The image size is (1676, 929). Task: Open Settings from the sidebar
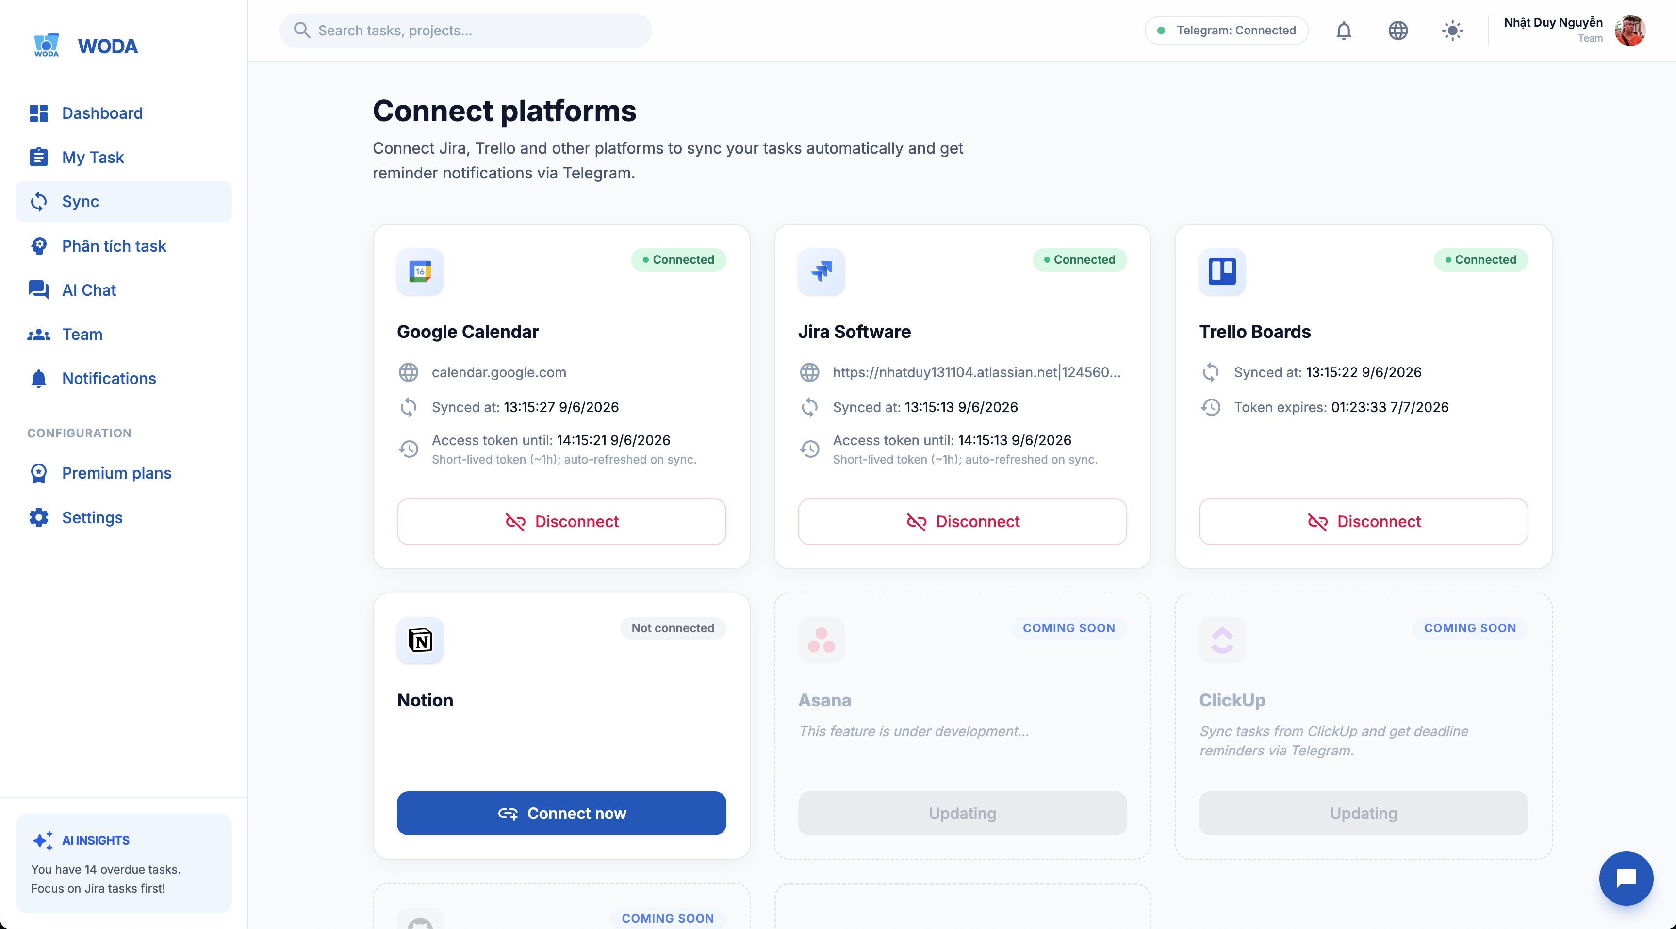coord(124,517)
